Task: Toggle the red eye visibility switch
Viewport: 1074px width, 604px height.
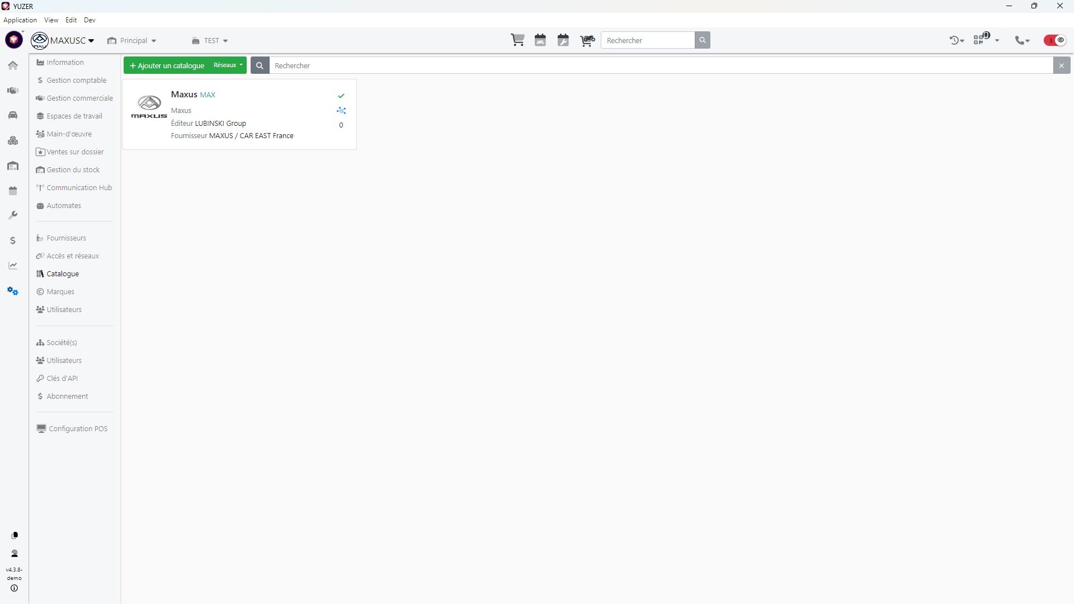Action: click(x=1055, y=40)
